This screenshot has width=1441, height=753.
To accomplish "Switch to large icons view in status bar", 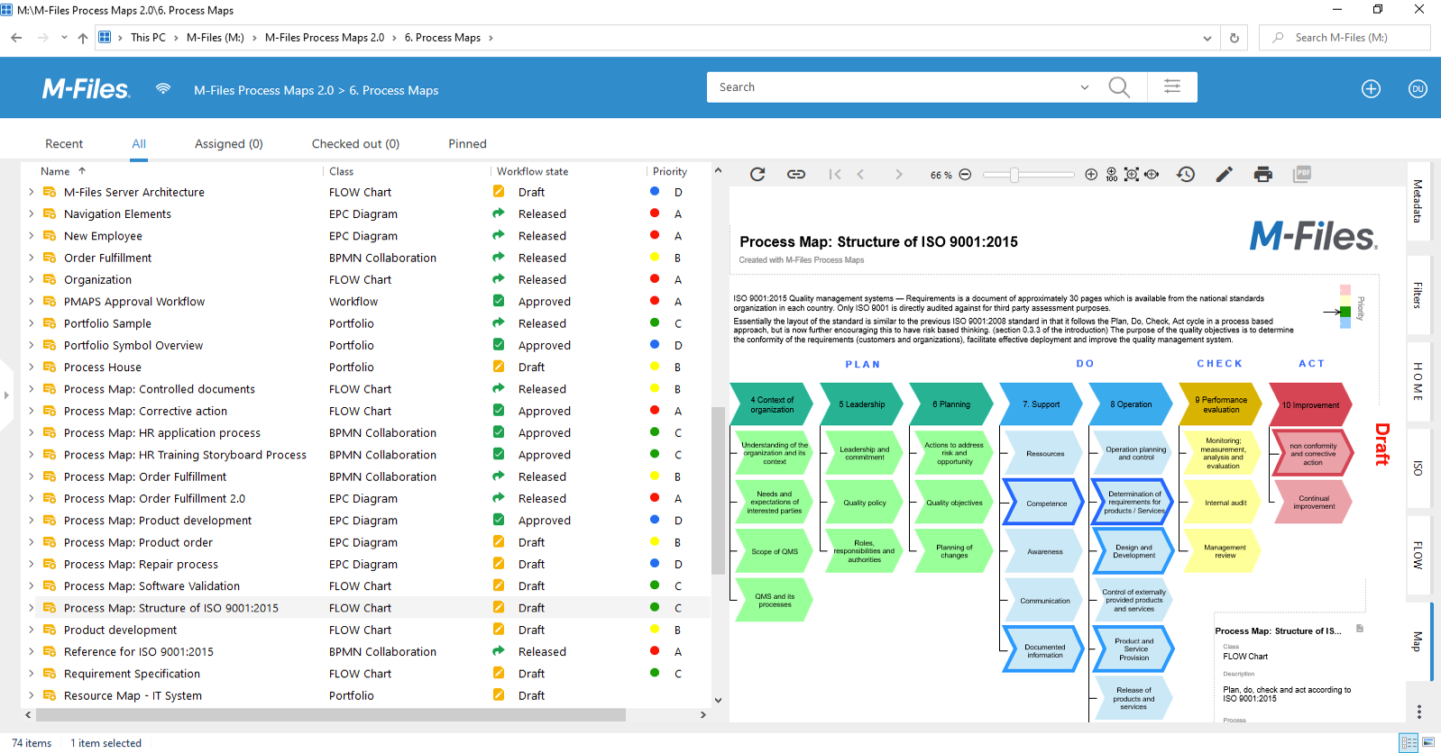I will pyautogui.click(x=1428, y=743).
